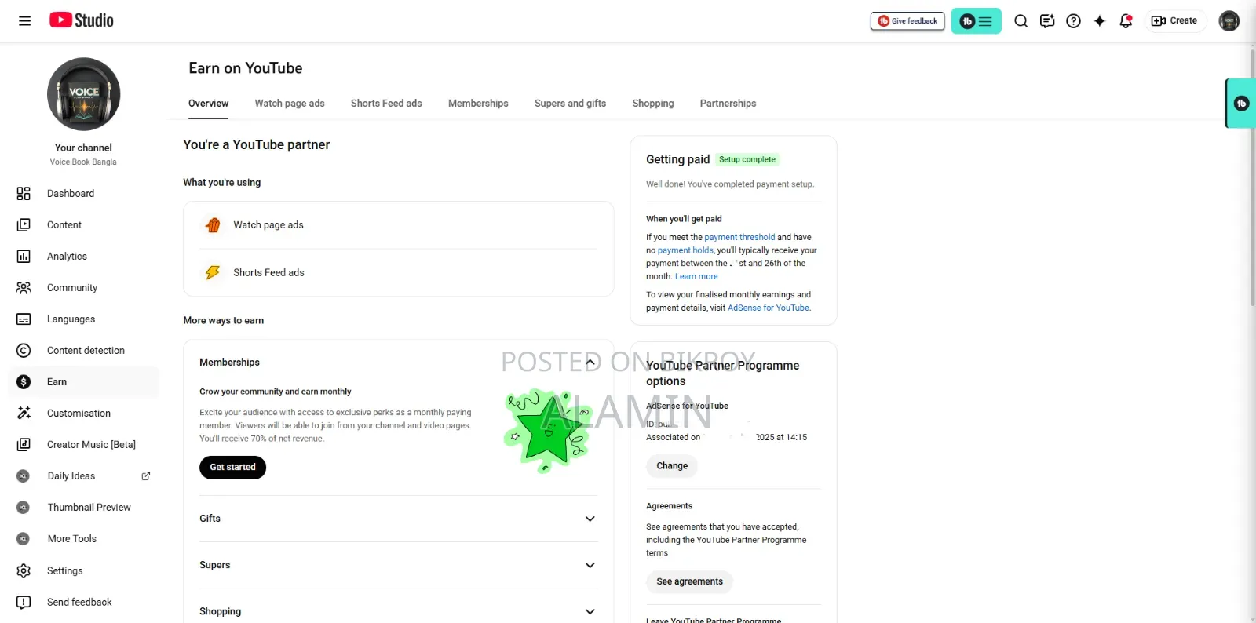Click the Change AdSense button

click(x=672, y=466)
